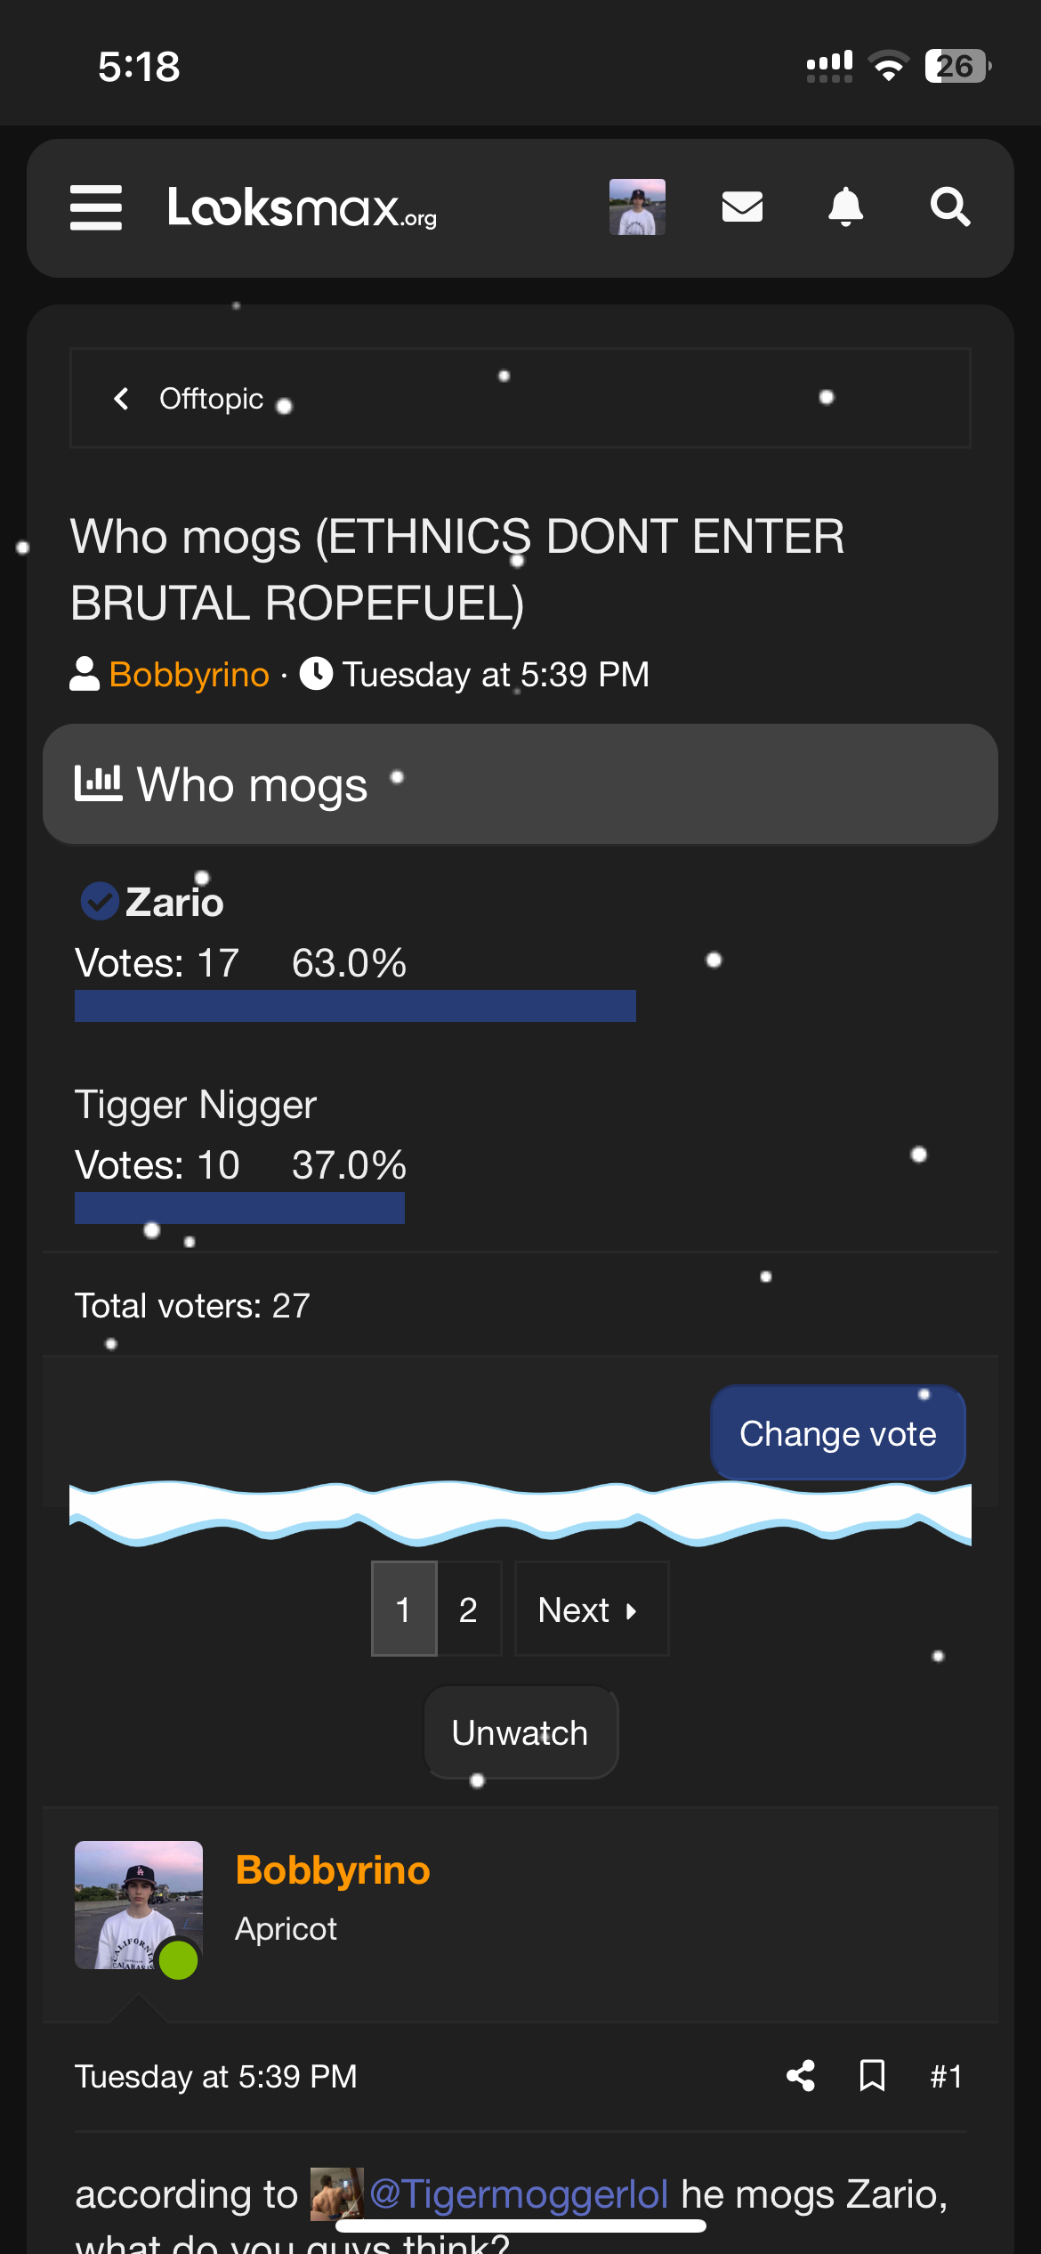
Task: Open the @Tigermoggerlol mention link
Action: [518, 2193]
